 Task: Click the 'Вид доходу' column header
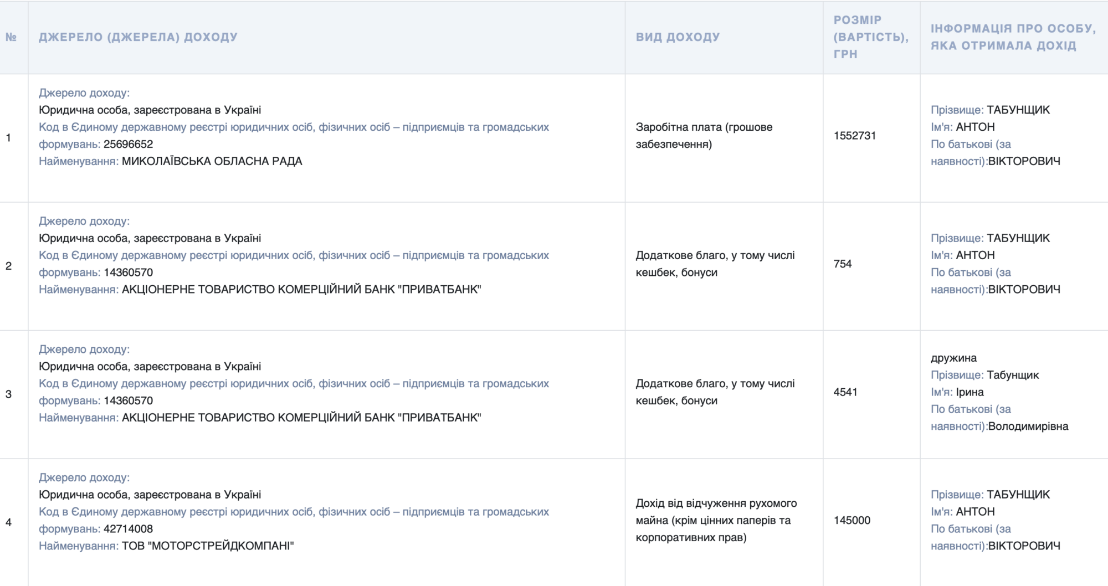[x=678, y=37]
